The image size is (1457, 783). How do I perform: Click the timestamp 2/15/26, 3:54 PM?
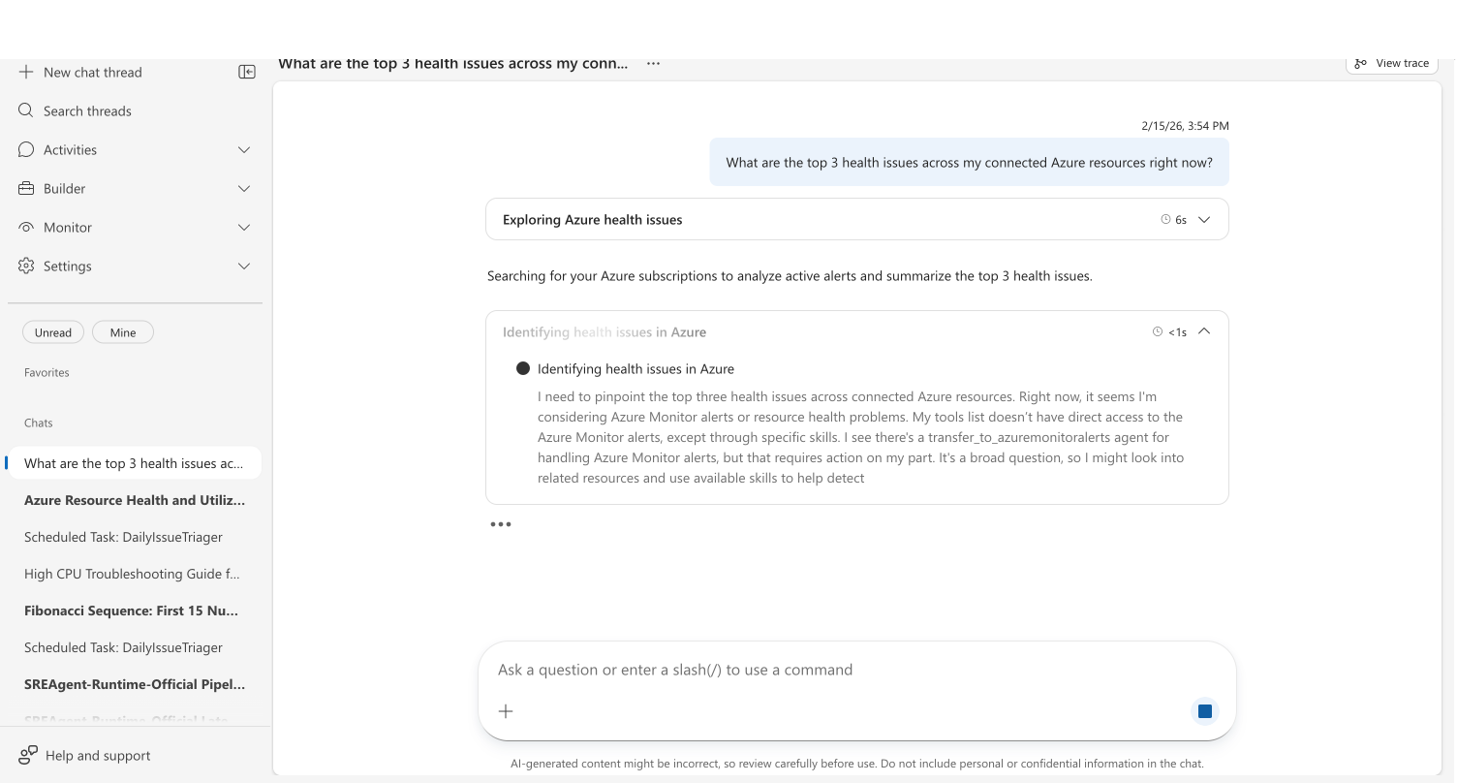coord(1185,126)
